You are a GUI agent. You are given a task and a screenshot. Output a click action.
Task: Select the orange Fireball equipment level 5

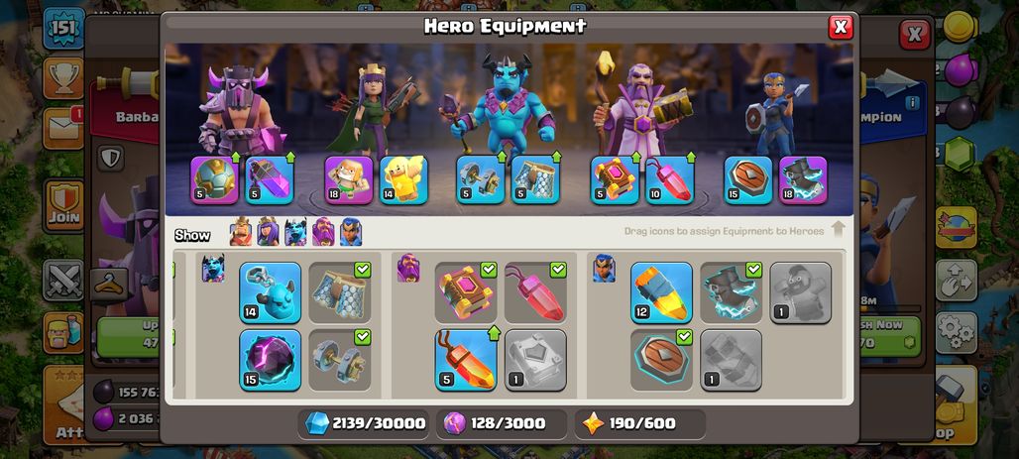point(465,360)
